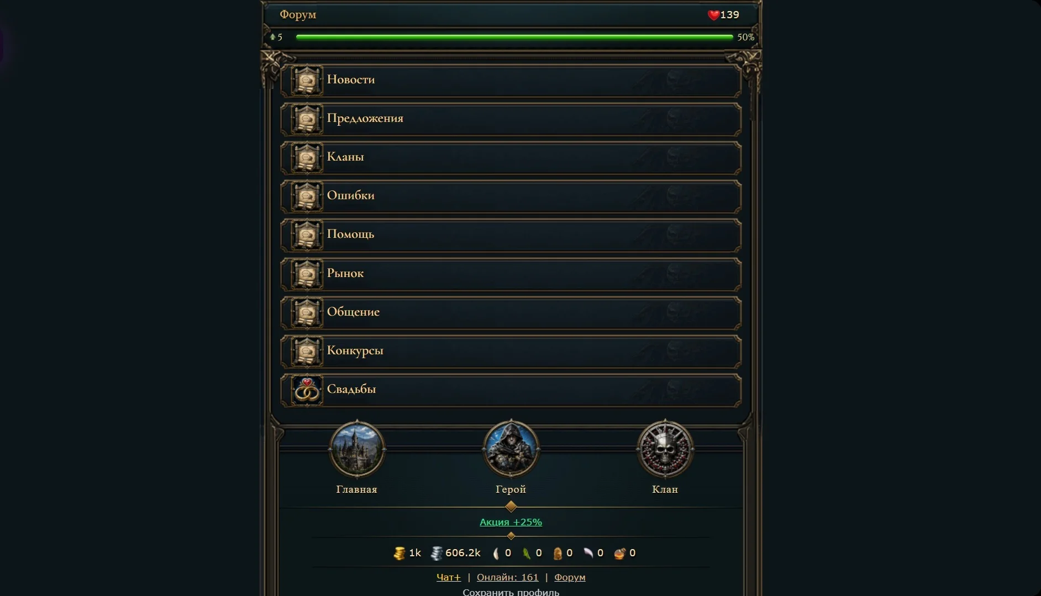Click the gold coins stack icon
The height and width of the screenshot is (596, 1041).
(399, 553)
